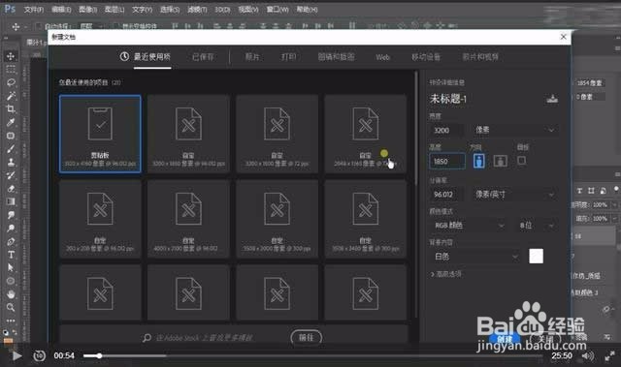Click the save document preset icon

552,99
